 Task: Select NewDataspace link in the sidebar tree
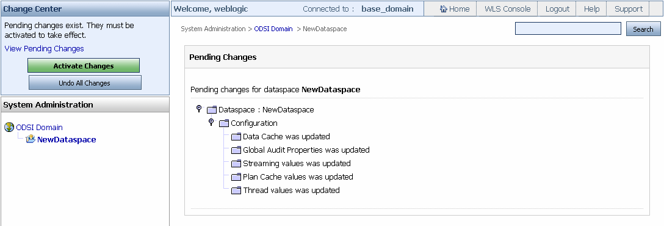67,139
